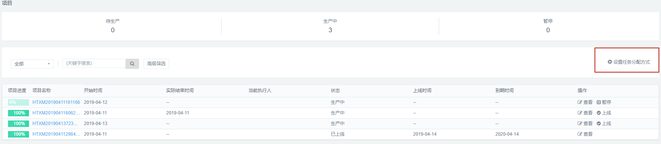The height and width of the screenshot is (144, 661).
Task: Select the 待生产 status counter tab
Action: click(x=112, y=26)
